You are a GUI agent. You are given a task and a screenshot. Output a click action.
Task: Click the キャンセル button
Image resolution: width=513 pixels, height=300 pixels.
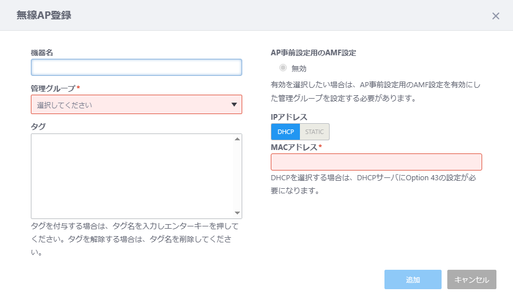pos(472,279)
